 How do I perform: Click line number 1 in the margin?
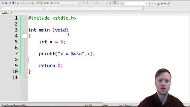(x=16, y=18)
